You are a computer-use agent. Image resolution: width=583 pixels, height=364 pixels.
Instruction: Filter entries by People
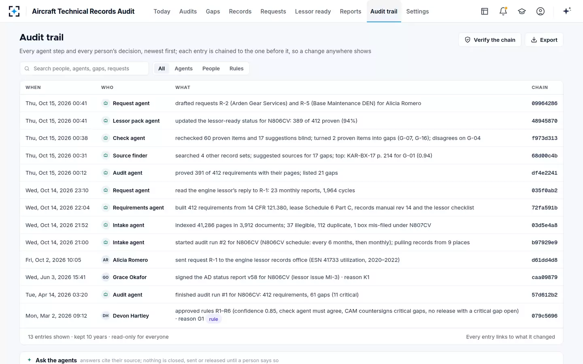click(x=211, y=69)
